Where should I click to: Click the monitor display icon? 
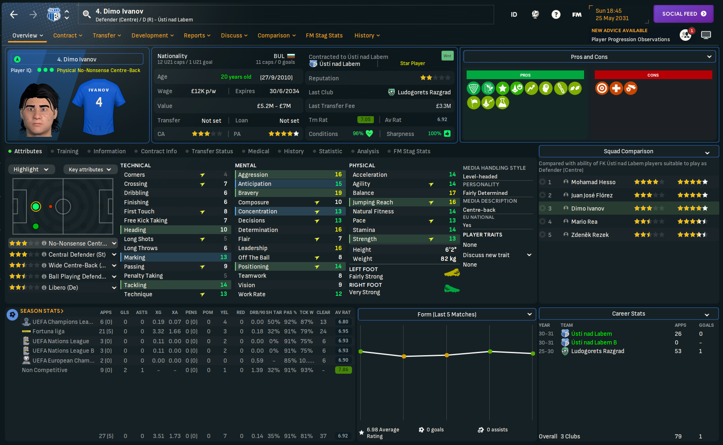coord(706,35)
